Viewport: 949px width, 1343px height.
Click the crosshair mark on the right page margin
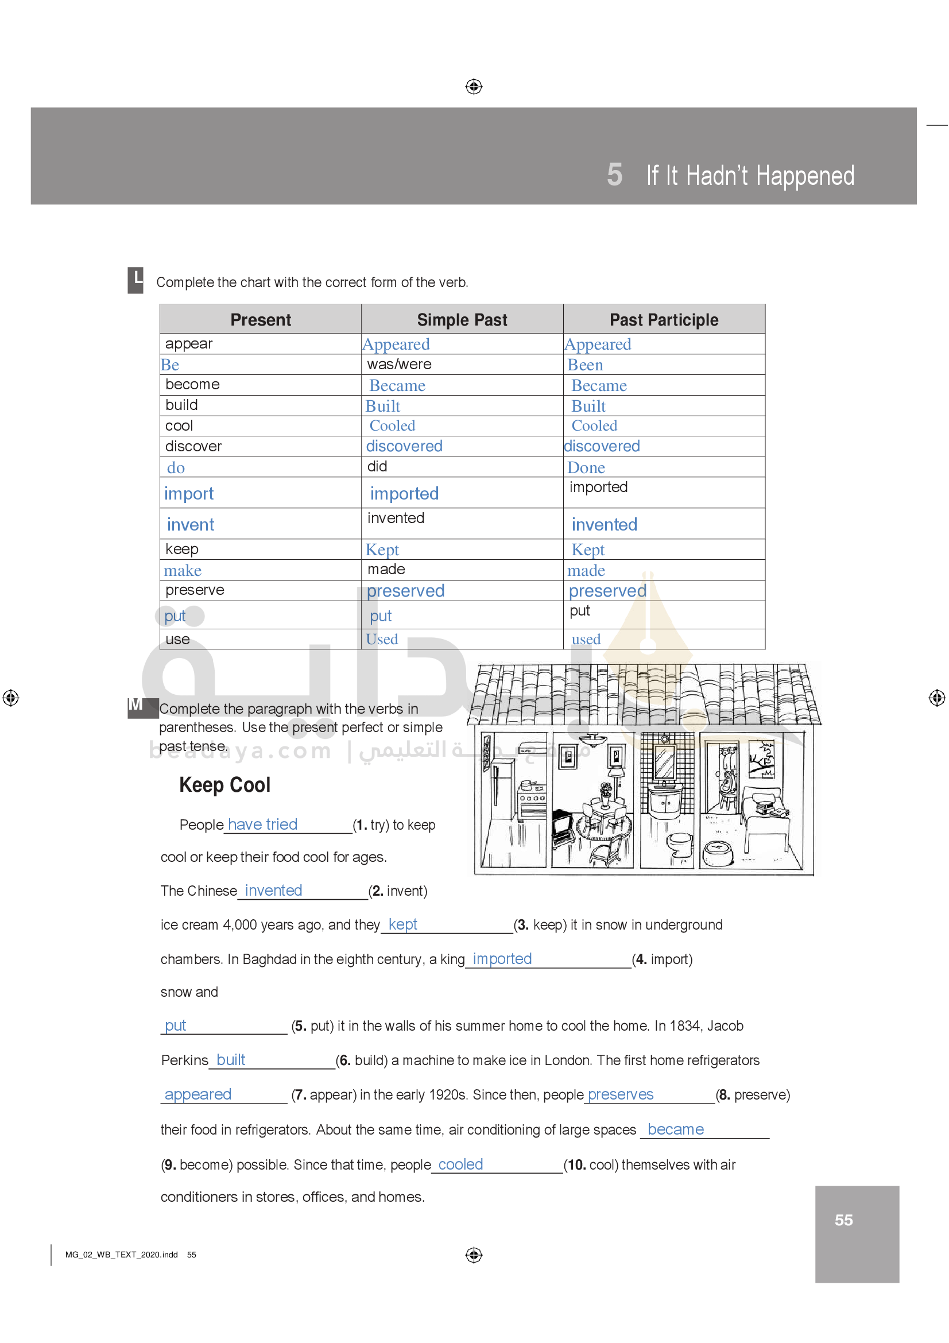[x=937, y=698]
